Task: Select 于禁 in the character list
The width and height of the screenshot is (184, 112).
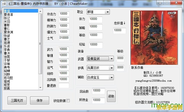Action: point(21,60)
